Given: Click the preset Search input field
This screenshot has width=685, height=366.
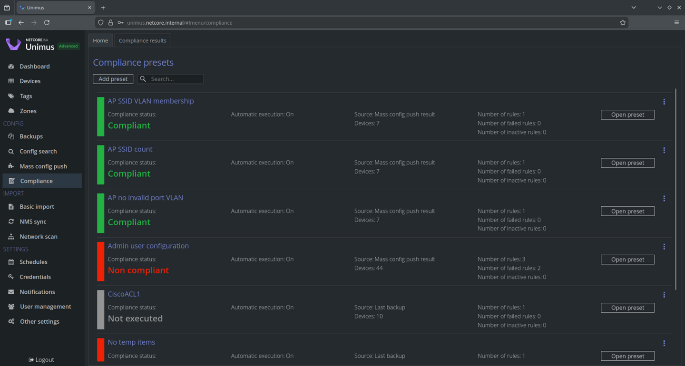Looking at the screenshot, I should pos(175,79).
